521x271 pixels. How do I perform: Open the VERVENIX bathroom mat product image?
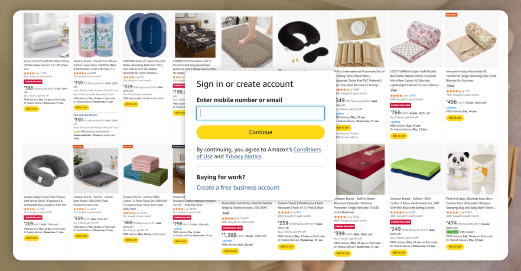[x=145, y=35]
